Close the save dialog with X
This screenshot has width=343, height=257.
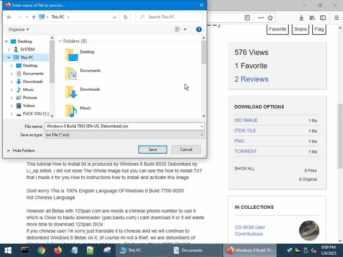[x=201, y=5]
